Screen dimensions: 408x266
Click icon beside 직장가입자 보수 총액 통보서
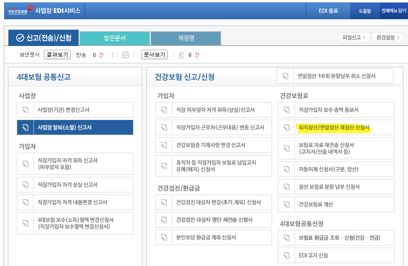[x=287, y=110]
